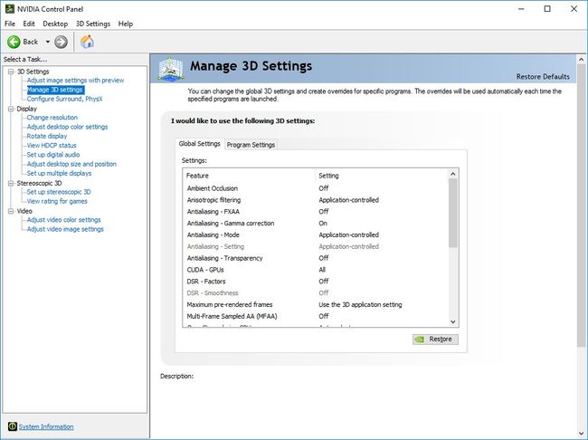Collapse the 3D Settings tree node
The image size is (588, 440).
(x=11, y=72)
